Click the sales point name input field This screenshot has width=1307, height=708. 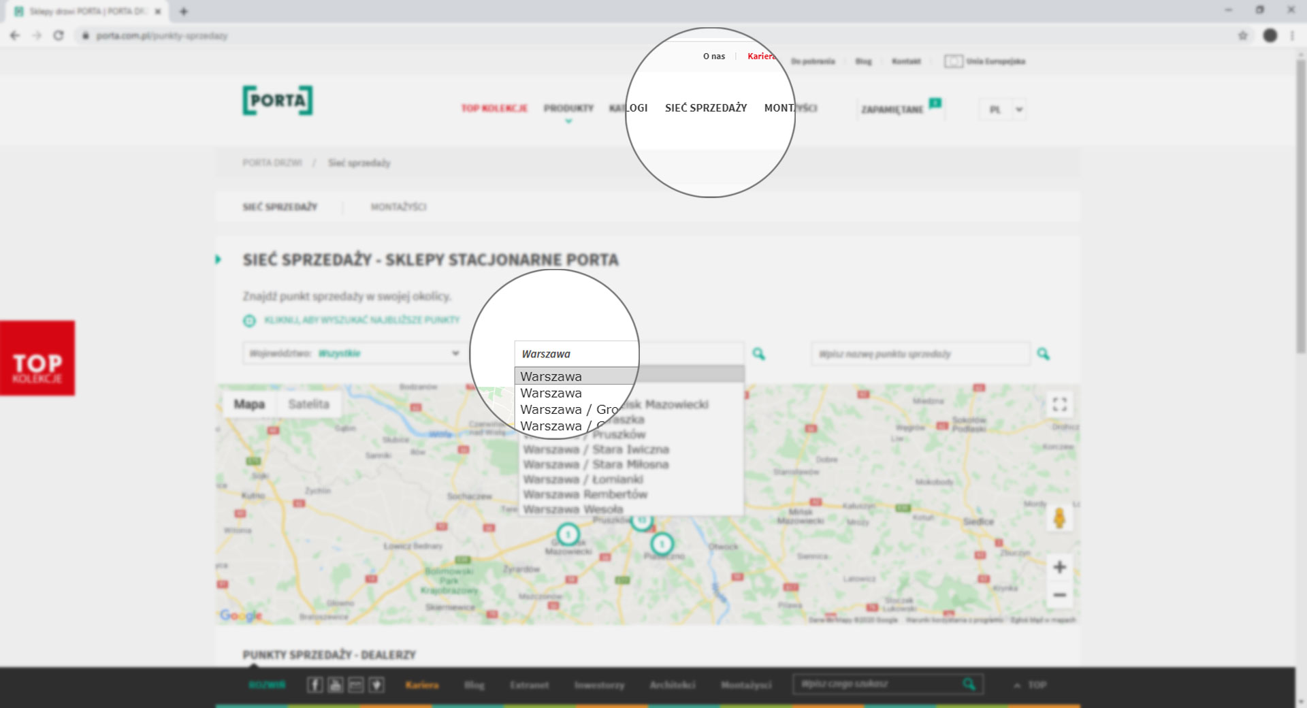(920, 354)
